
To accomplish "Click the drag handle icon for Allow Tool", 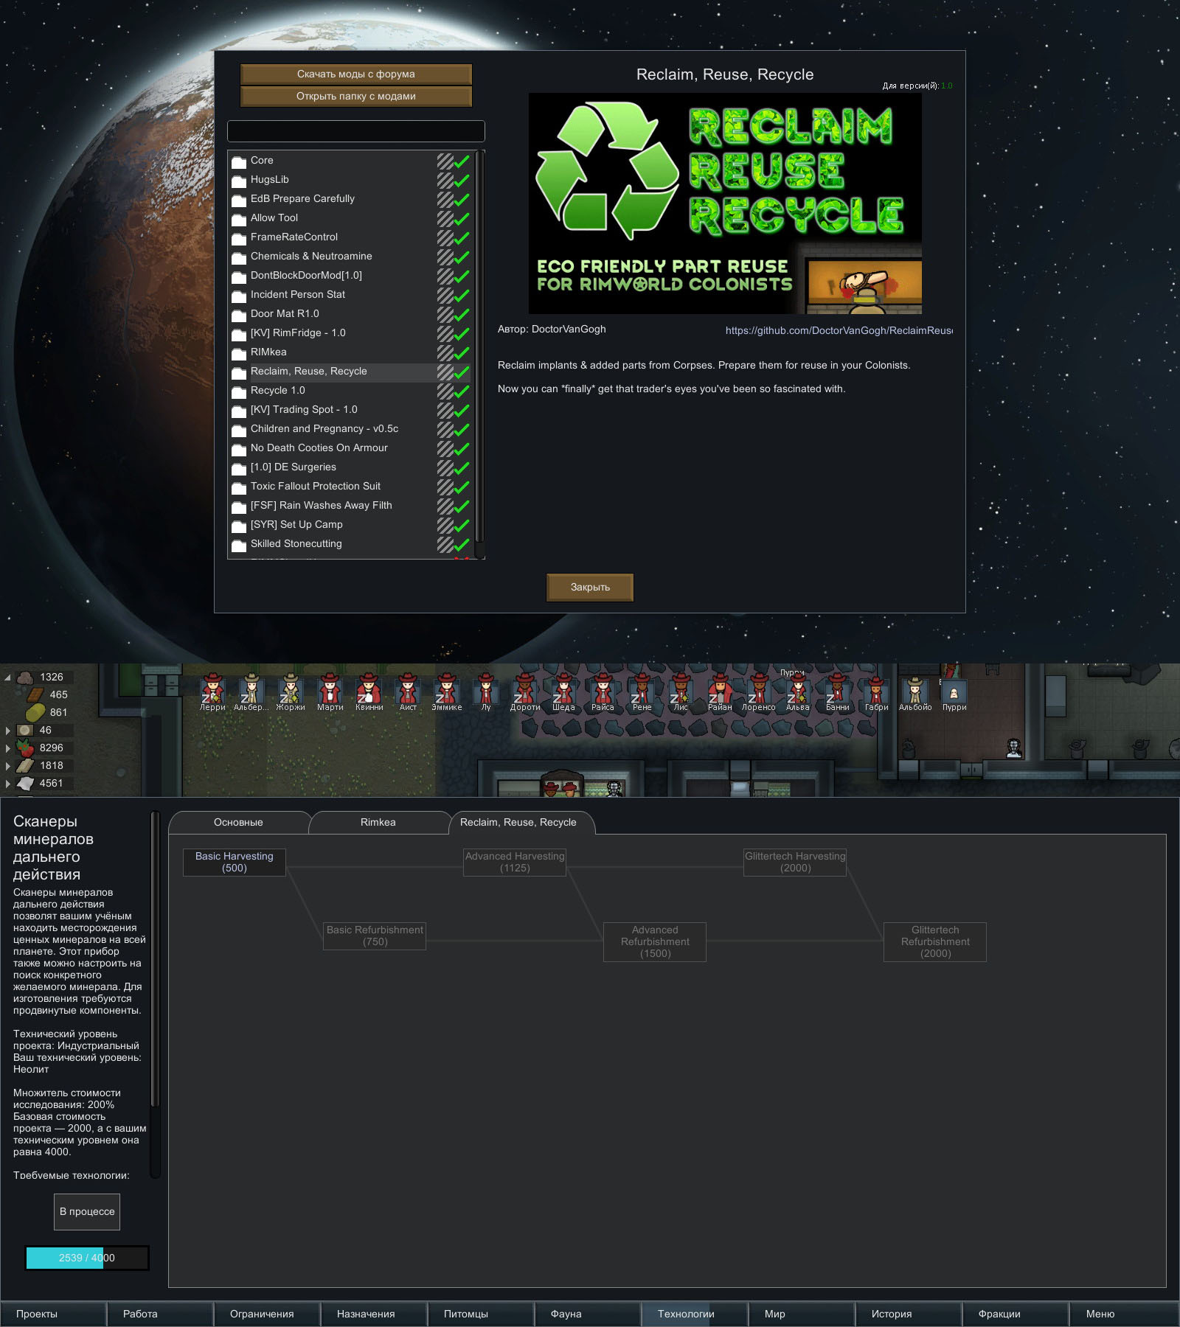I will (x=445, y=218).
